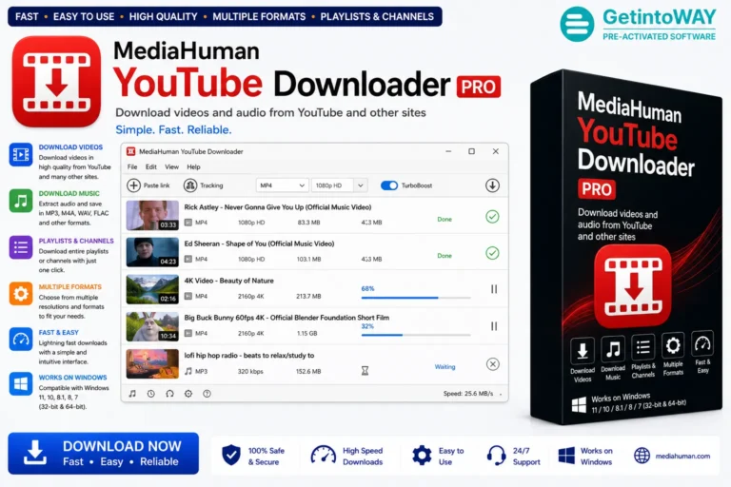Click the Download Music icon on product box
This screenshot has height=487, width=731.
click(x=613, y=349)
